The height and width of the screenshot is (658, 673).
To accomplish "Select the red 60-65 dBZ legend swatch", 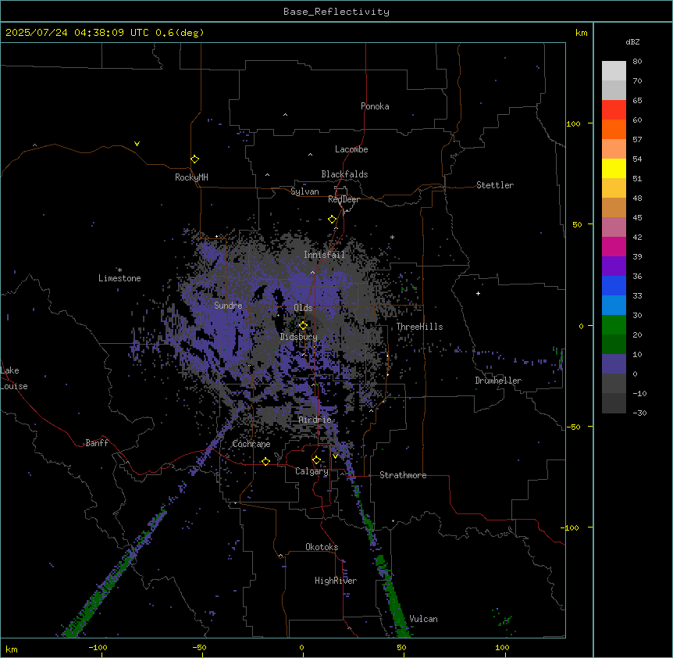I will click(614, 110).
